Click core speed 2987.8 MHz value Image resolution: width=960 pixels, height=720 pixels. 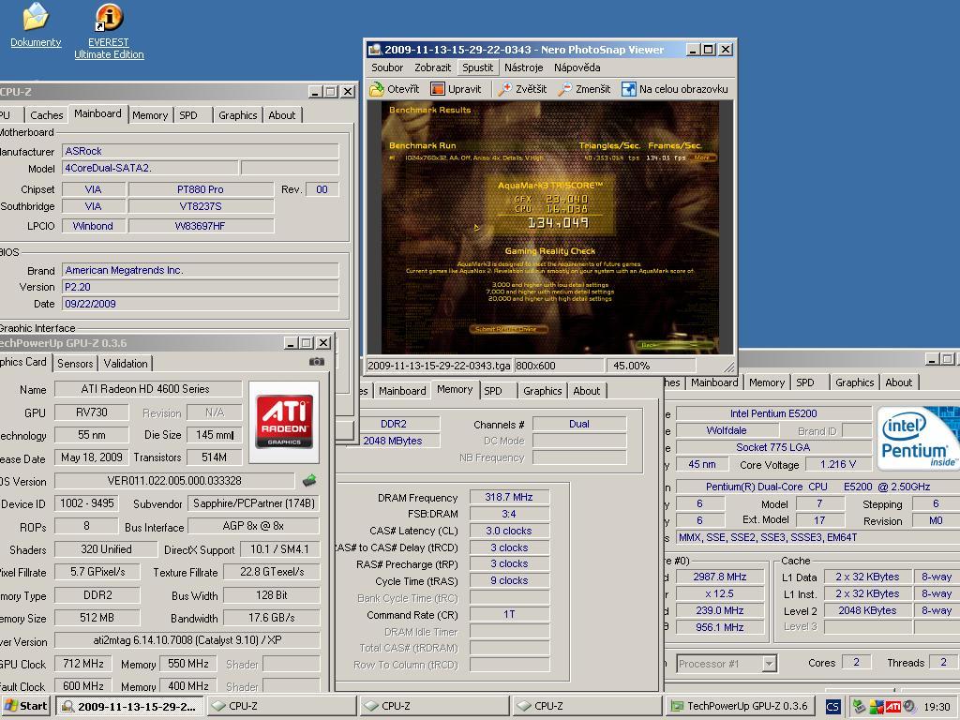tap(719, 577)
